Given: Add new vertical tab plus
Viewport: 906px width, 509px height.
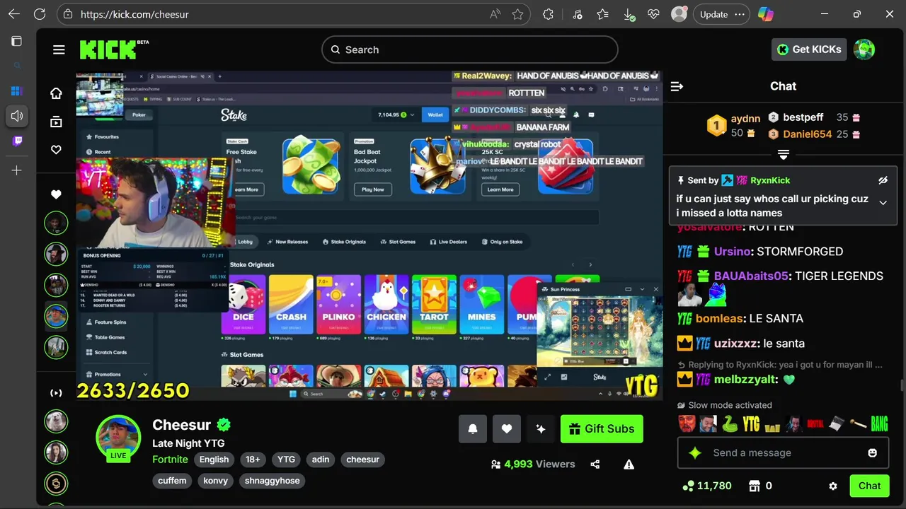Looking at the screenshot, I should (x=17, y=170).
